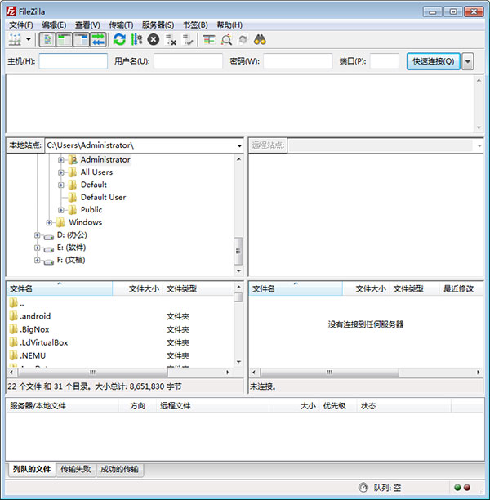
Task: Search files with the binoculars icon
Action: click(260, 39)
